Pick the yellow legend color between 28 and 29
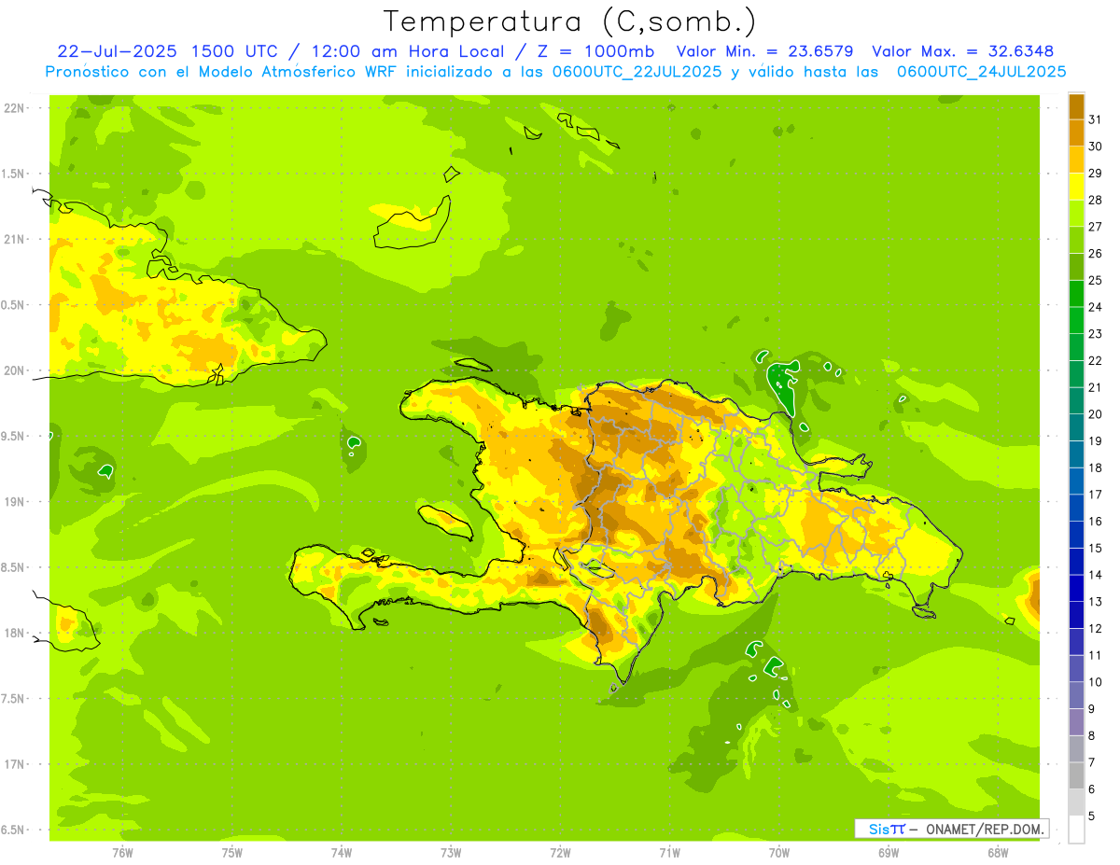This screenshot has height=865, width=1120. (1076, 187)
